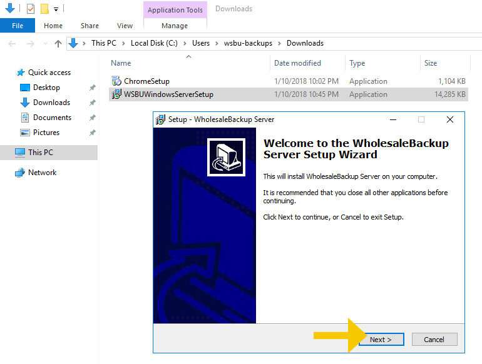Screen dimensions: 482x364
Task: Navigate to wsbu-backups in breadcrumb
Action: pos(248,43)
